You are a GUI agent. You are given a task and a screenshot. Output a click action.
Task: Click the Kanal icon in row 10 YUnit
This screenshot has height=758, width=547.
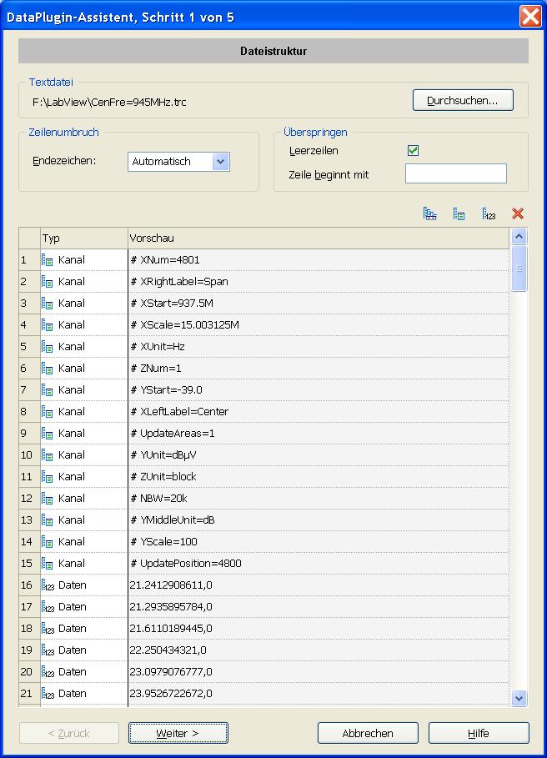[48, 455]
